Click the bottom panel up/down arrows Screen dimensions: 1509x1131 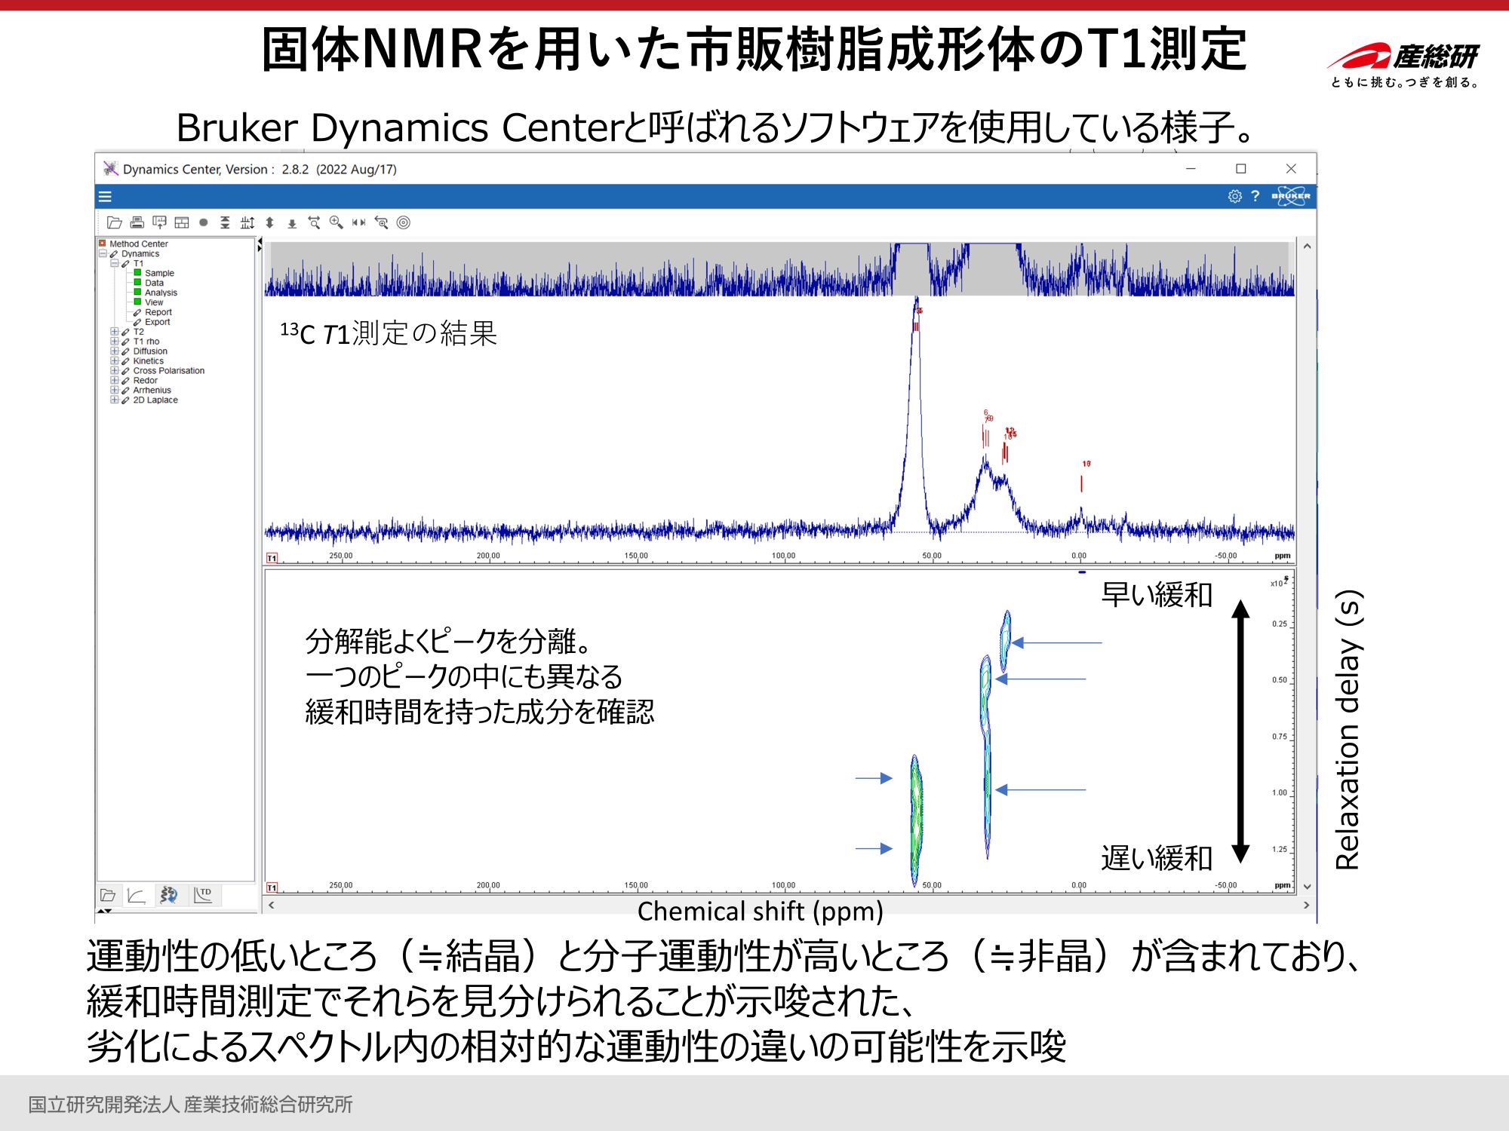click(105, 912)
